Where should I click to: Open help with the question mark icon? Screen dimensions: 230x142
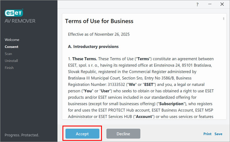click(197, 4)
